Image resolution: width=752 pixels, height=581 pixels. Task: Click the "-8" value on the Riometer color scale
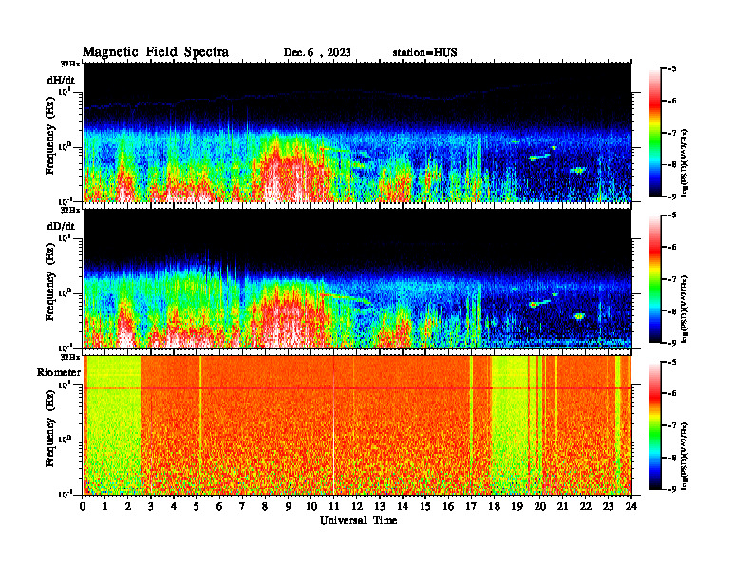[x=672, y=458]
